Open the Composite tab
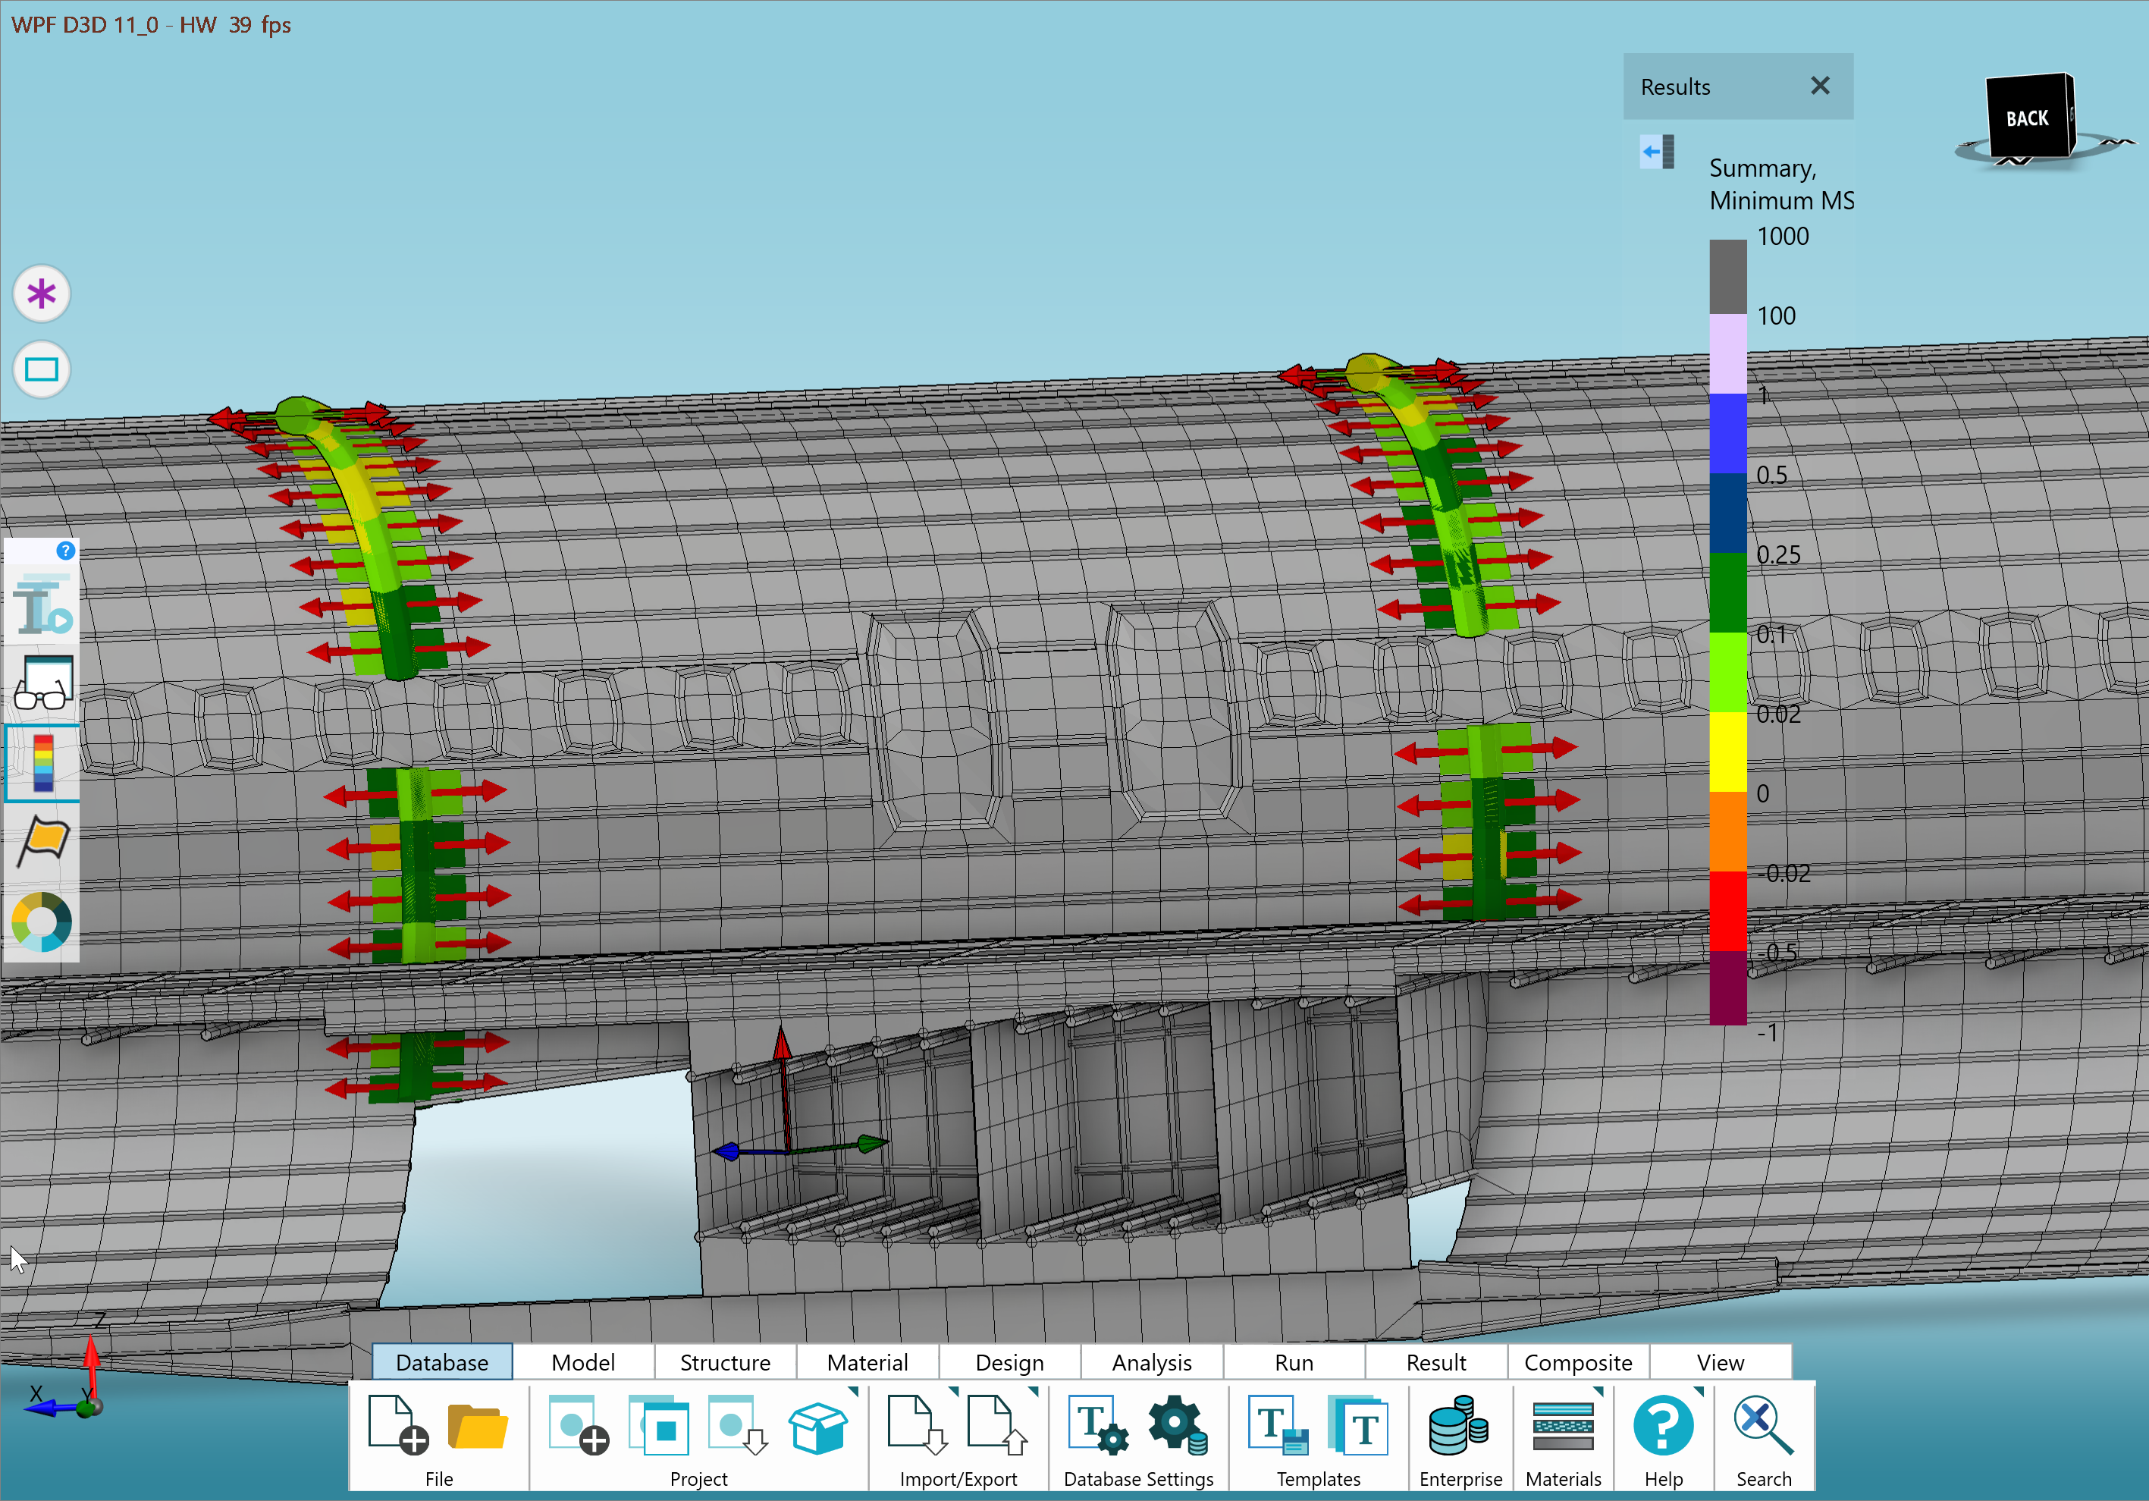 [1578, 1361]
